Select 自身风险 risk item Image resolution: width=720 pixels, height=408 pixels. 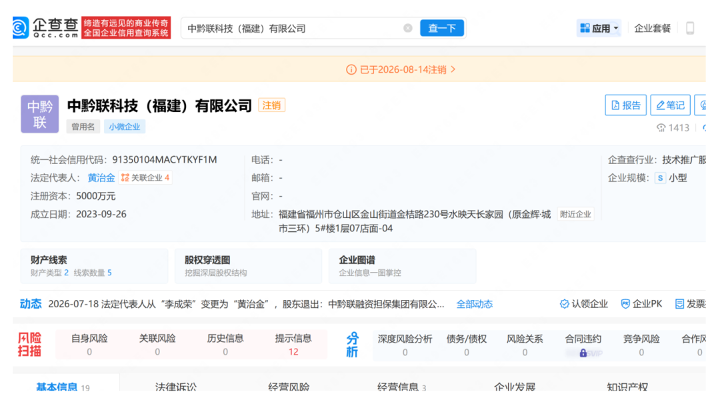pos(89,345)
